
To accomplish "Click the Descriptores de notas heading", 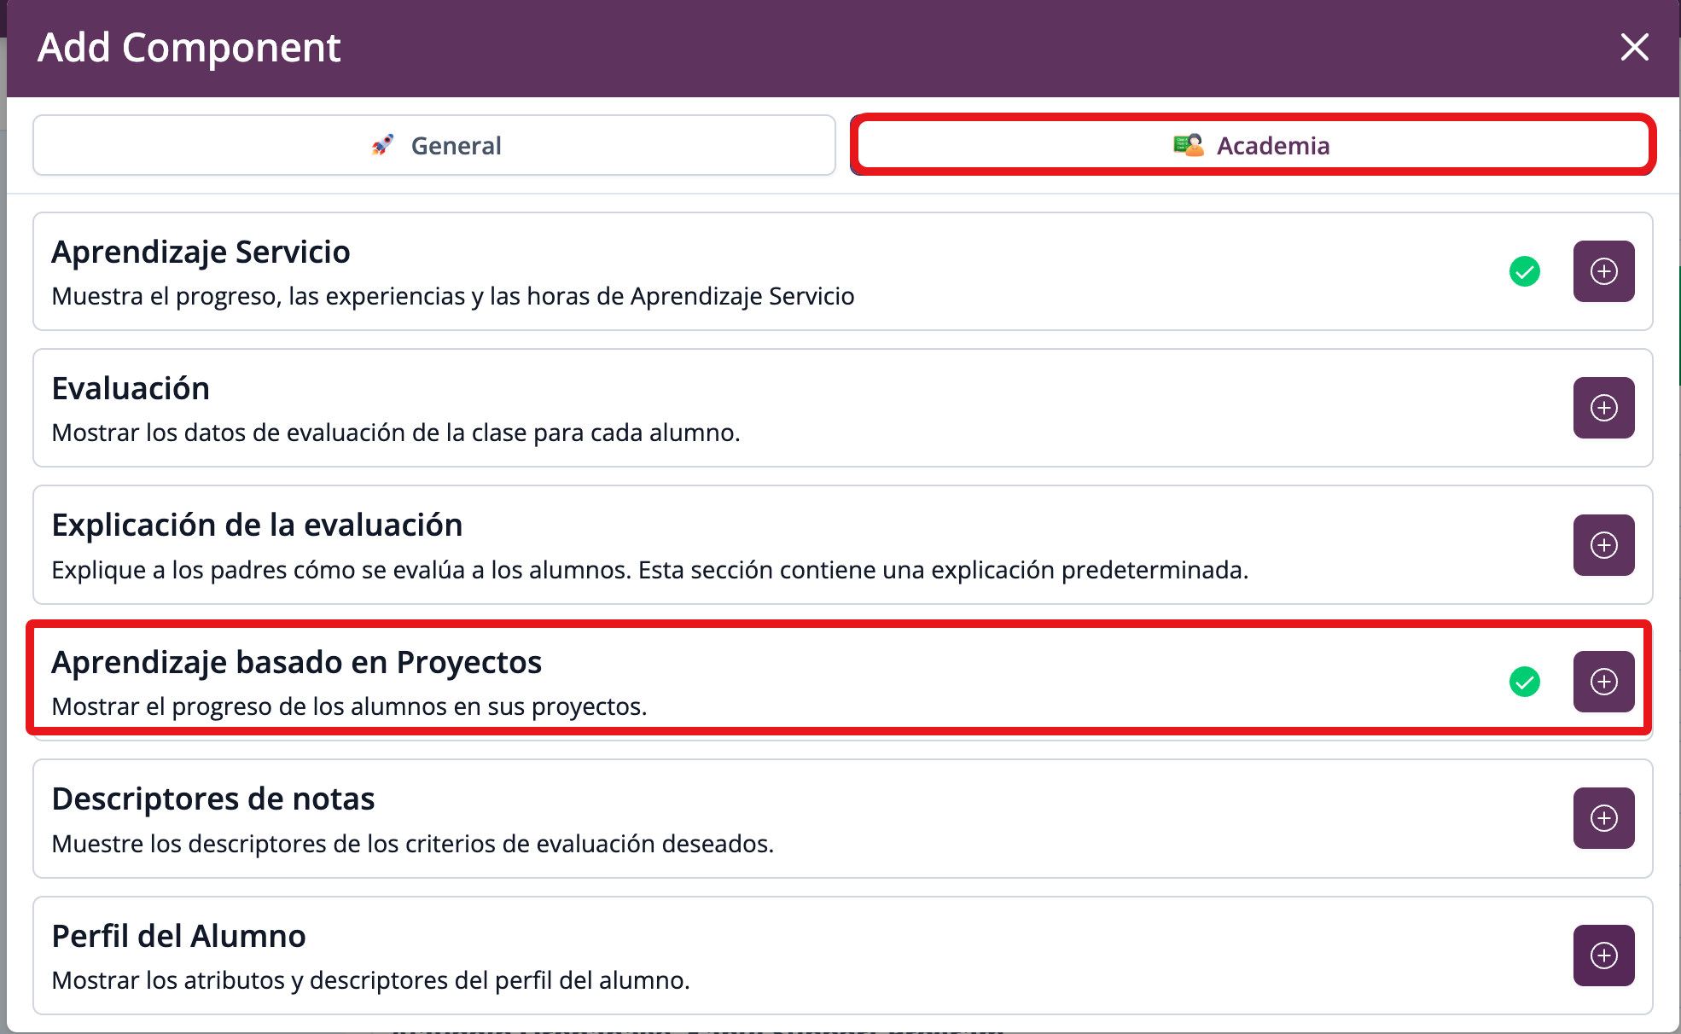I will point(213,799).
